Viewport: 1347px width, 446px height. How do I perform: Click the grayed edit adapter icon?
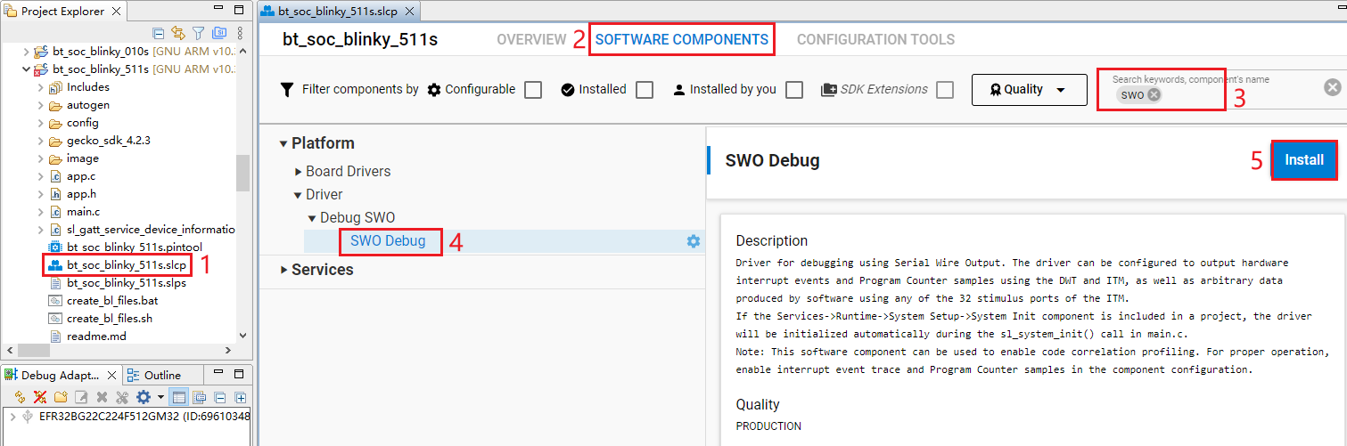[81, 397]
